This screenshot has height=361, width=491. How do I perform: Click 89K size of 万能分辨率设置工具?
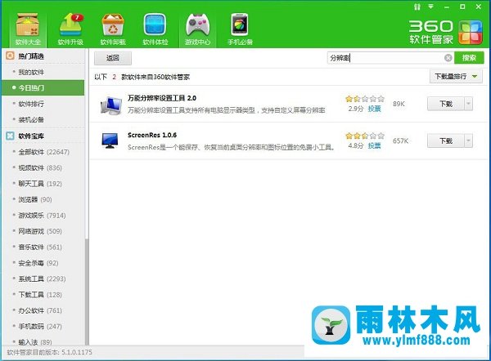(399, 104)
